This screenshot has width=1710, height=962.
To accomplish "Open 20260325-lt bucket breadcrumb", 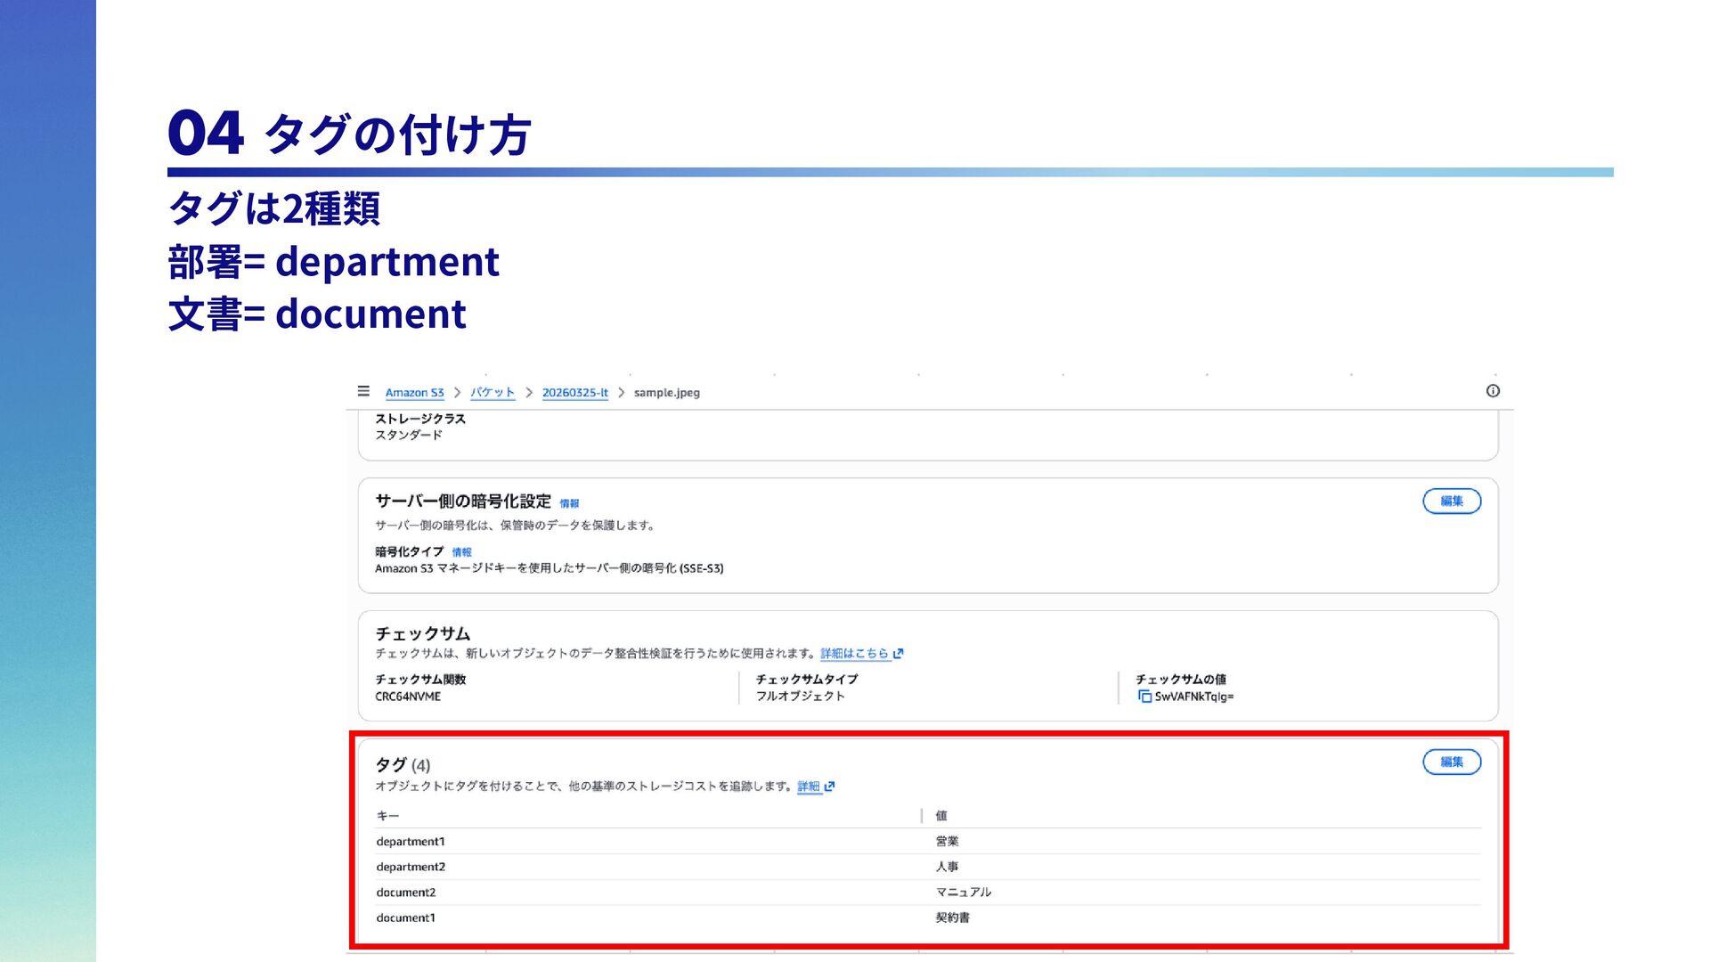I will [574, 393].
